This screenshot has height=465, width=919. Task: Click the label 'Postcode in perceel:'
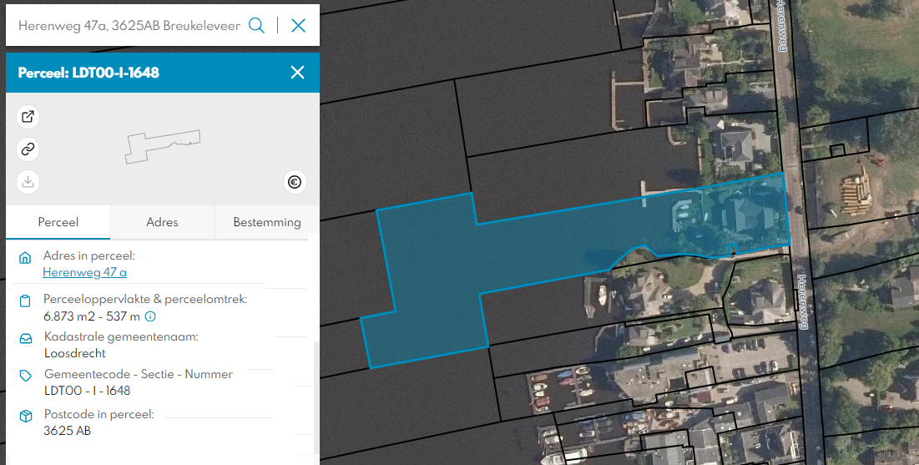pos(99,415)
